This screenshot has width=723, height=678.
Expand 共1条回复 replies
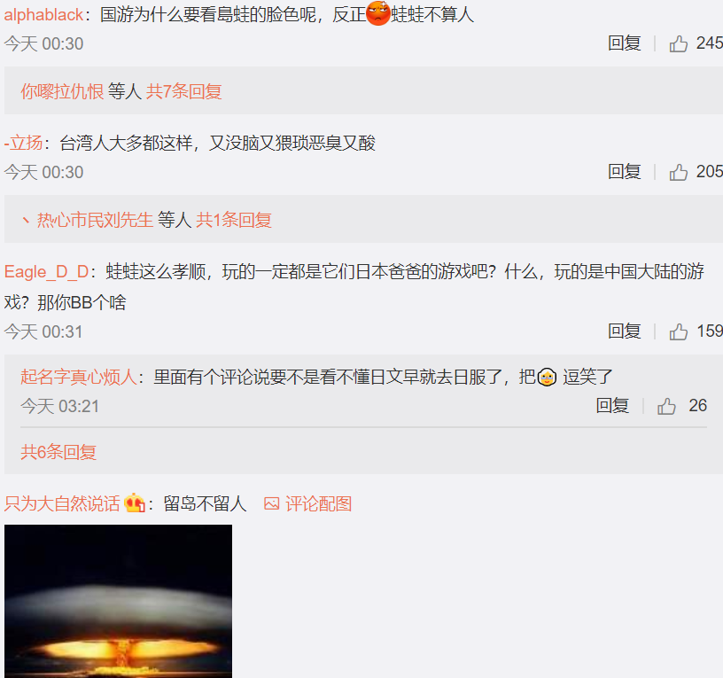click(x=234, y=220)
